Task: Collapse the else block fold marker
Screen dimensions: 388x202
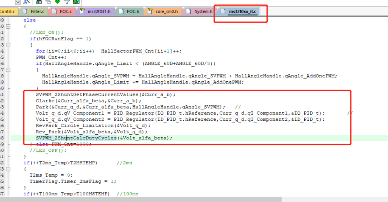Action: pyautogui.click(x=8, y=26)
